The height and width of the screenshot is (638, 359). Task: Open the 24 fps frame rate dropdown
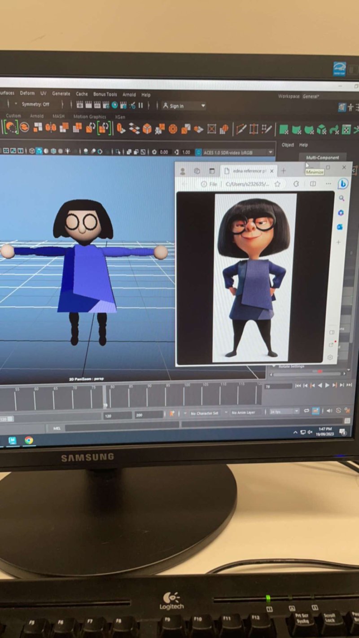click(x=296, y=412)
